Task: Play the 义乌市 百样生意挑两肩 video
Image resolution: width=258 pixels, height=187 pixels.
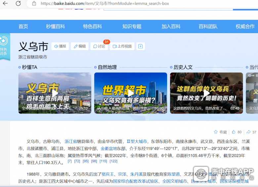Action: [x=55, y=93]
